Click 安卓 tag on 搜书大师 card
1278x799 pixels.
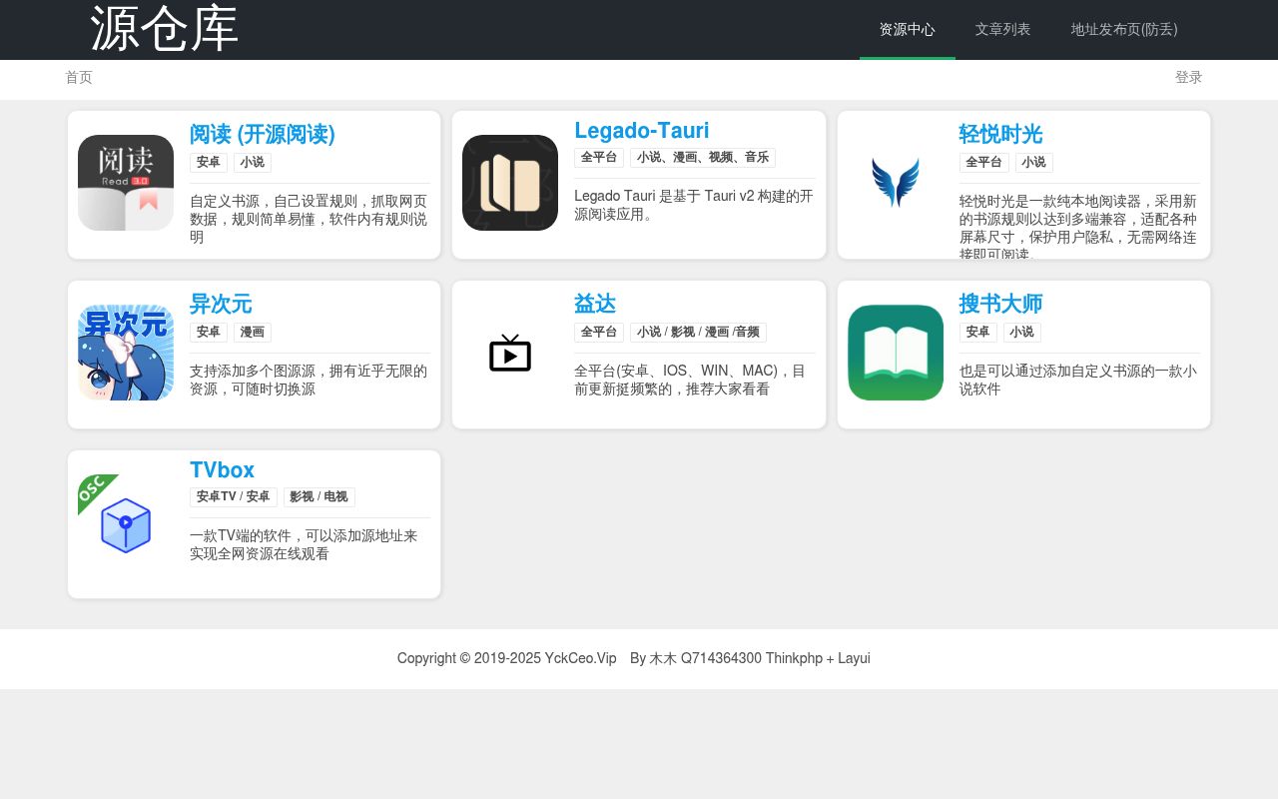coord(978,333)
